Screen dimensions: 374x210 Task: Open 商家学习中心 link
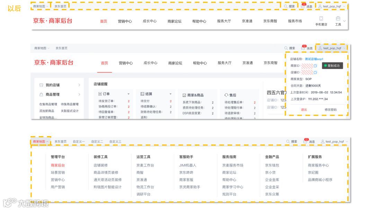coord(233,187)
